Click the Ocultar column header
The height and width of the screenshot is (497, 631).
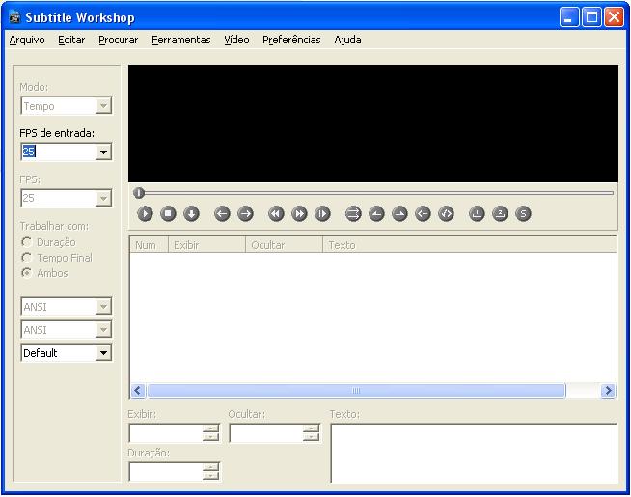tap(284, 245)
